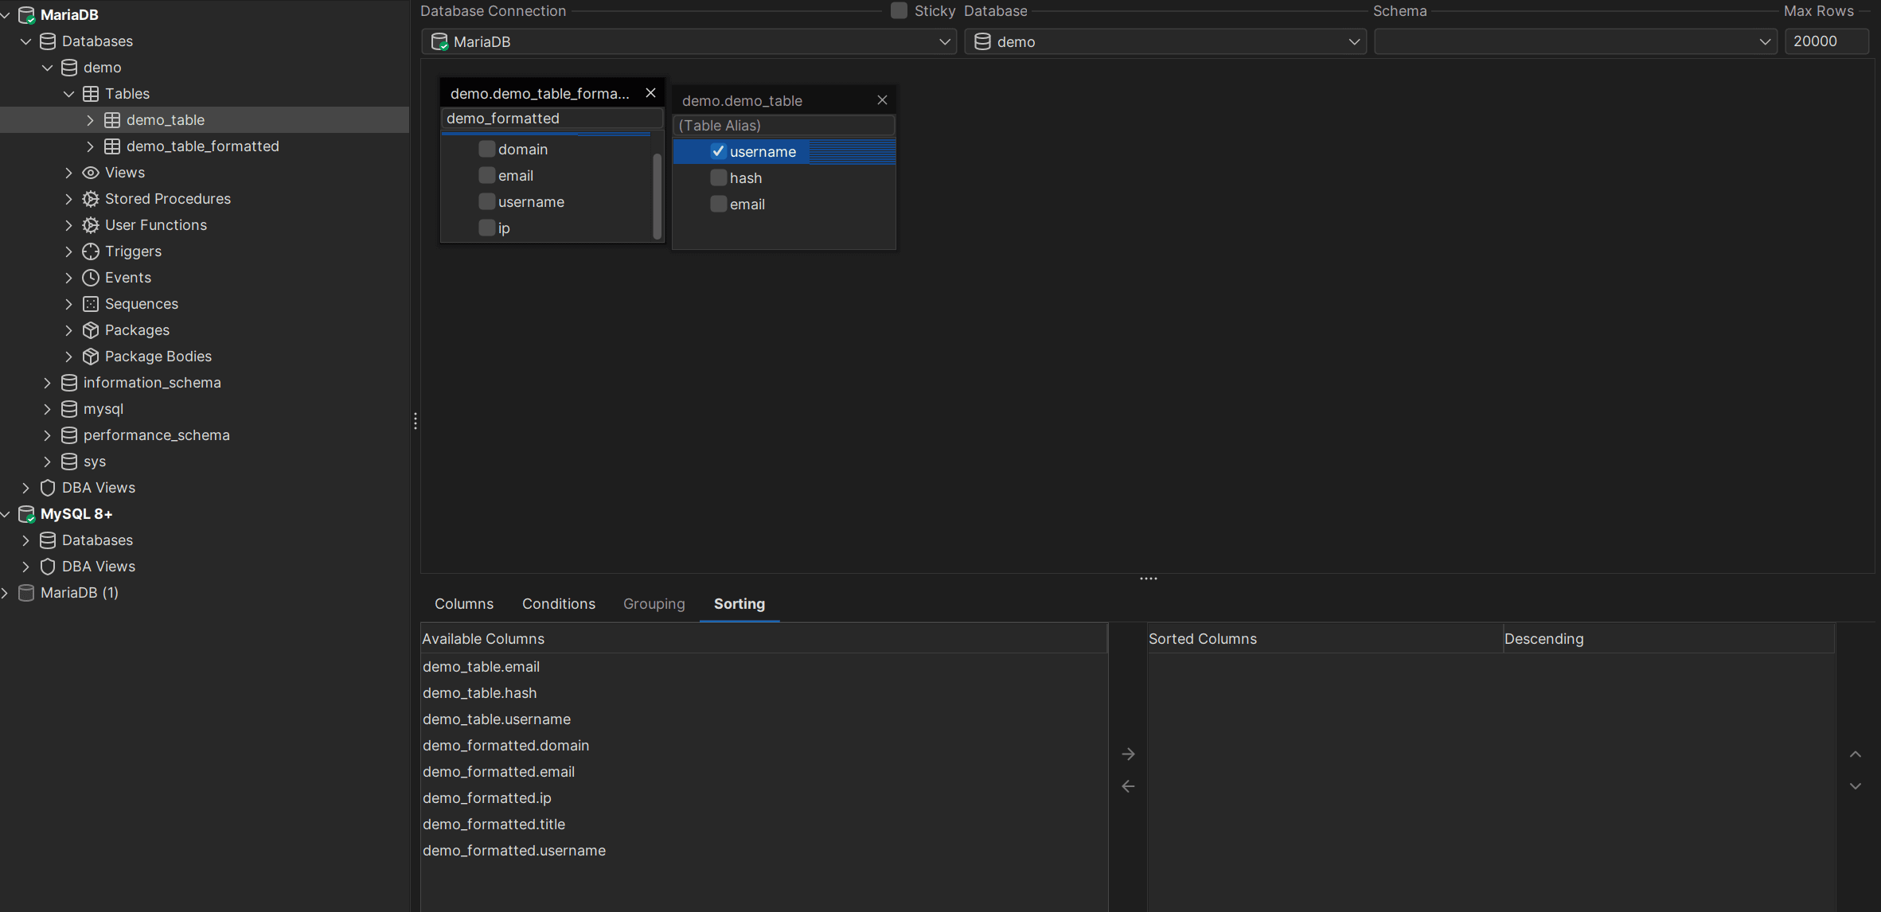This screenshot has width=1881, height=912.
Task: Click the horizontal pane splitter dots
Action: tap(1148, 579)
